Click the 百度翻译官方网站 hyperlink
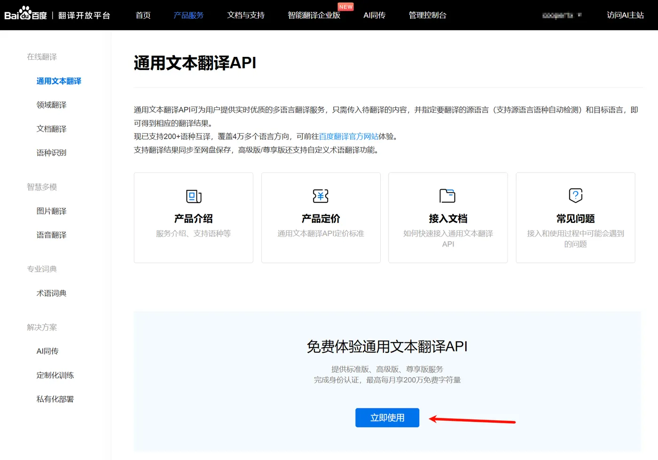Screen dimensions: 658x460 349,136
